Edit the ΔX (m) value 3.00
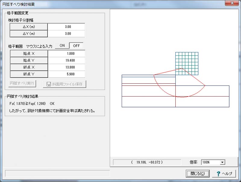Viewport: 241px width, 182px height. (x=66, y=27)
